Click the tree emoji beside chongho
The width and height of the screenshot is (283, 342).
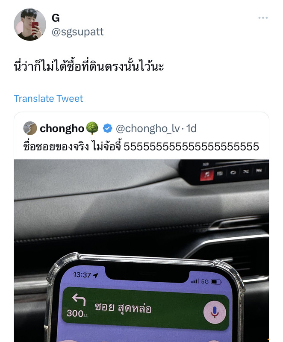[92, 128]
